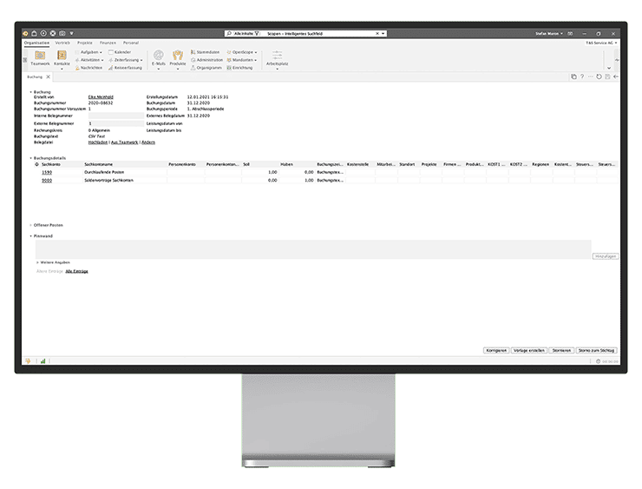Open the Mandanten ribbon item
The image size is (642, 489).
coord(241,60)
